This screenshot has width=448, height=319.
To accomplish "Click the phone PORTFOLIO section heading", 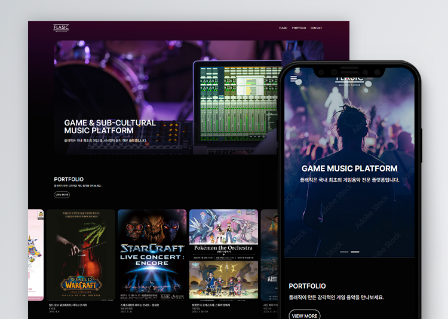I will [x=307, y=286].
